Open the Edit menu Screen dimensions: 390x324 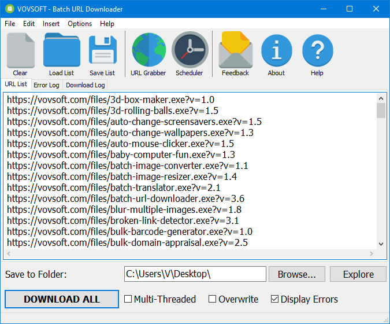[29, 24]
